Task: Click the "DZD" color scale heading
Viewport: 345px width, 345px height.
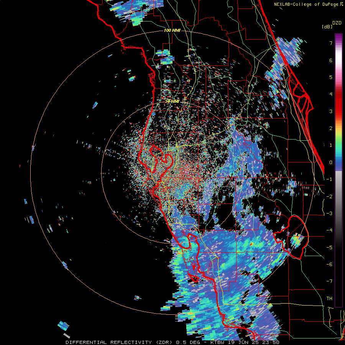Action: [x=337, y=23]
